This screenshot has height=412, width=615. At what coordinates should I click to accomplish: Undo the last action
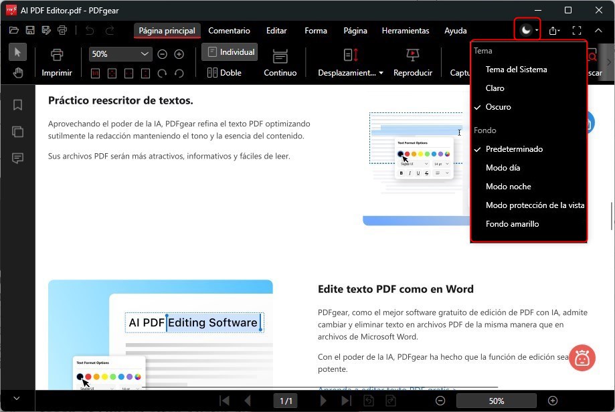pyautogui.click(x=90, y=30)
